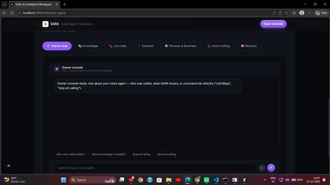Show hidden system tray icons
This screenshot has width=330, height=185.
point(265,180)
